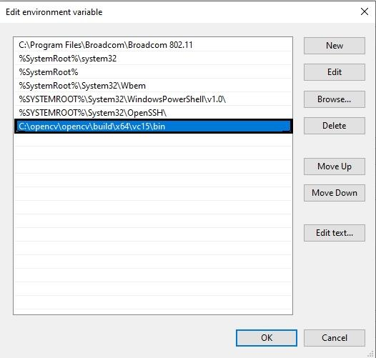Screen dimensions: 376x358
Task: Click the Move Down button
Action: [x=335, y=193]
